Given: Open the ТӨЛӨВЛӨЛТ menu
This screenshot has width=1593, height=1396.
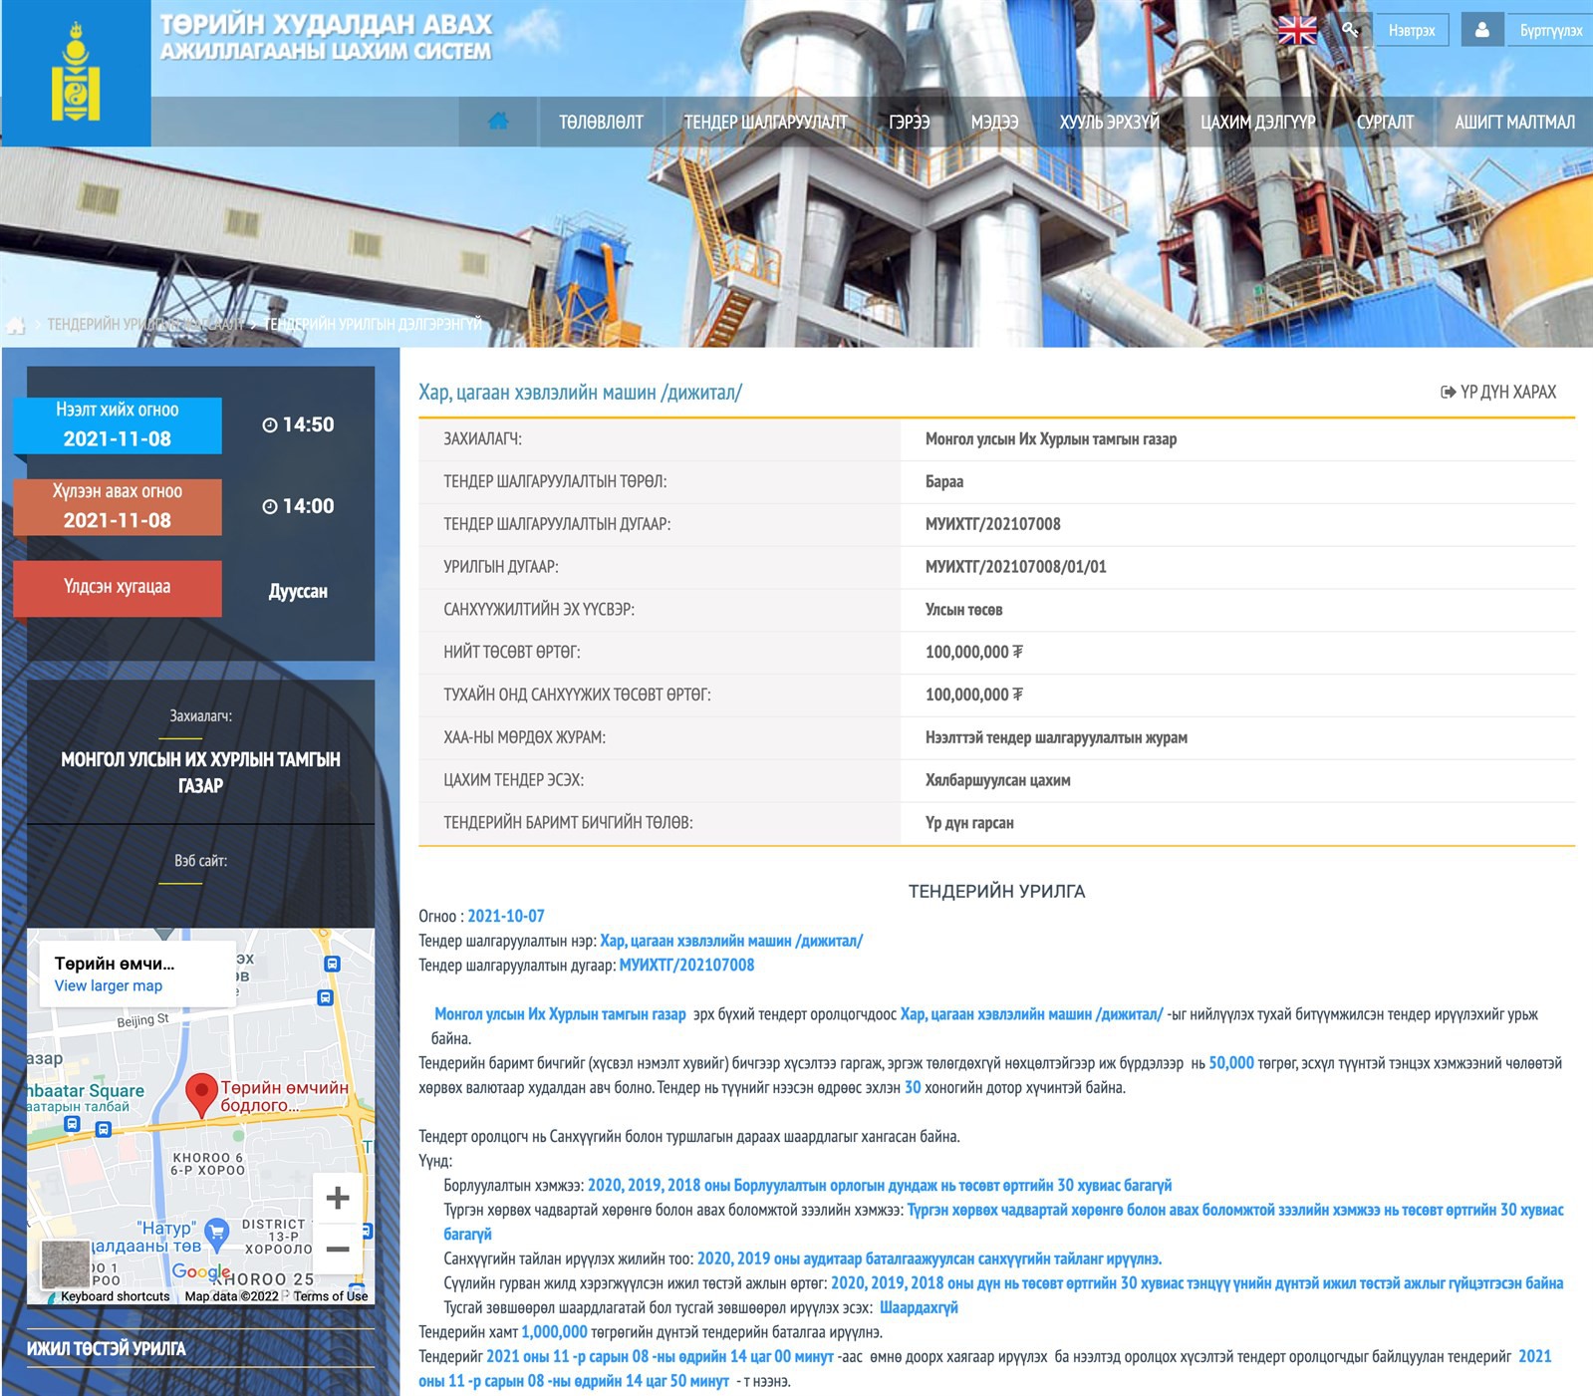Looking at the screenshot, I should 601,122.
